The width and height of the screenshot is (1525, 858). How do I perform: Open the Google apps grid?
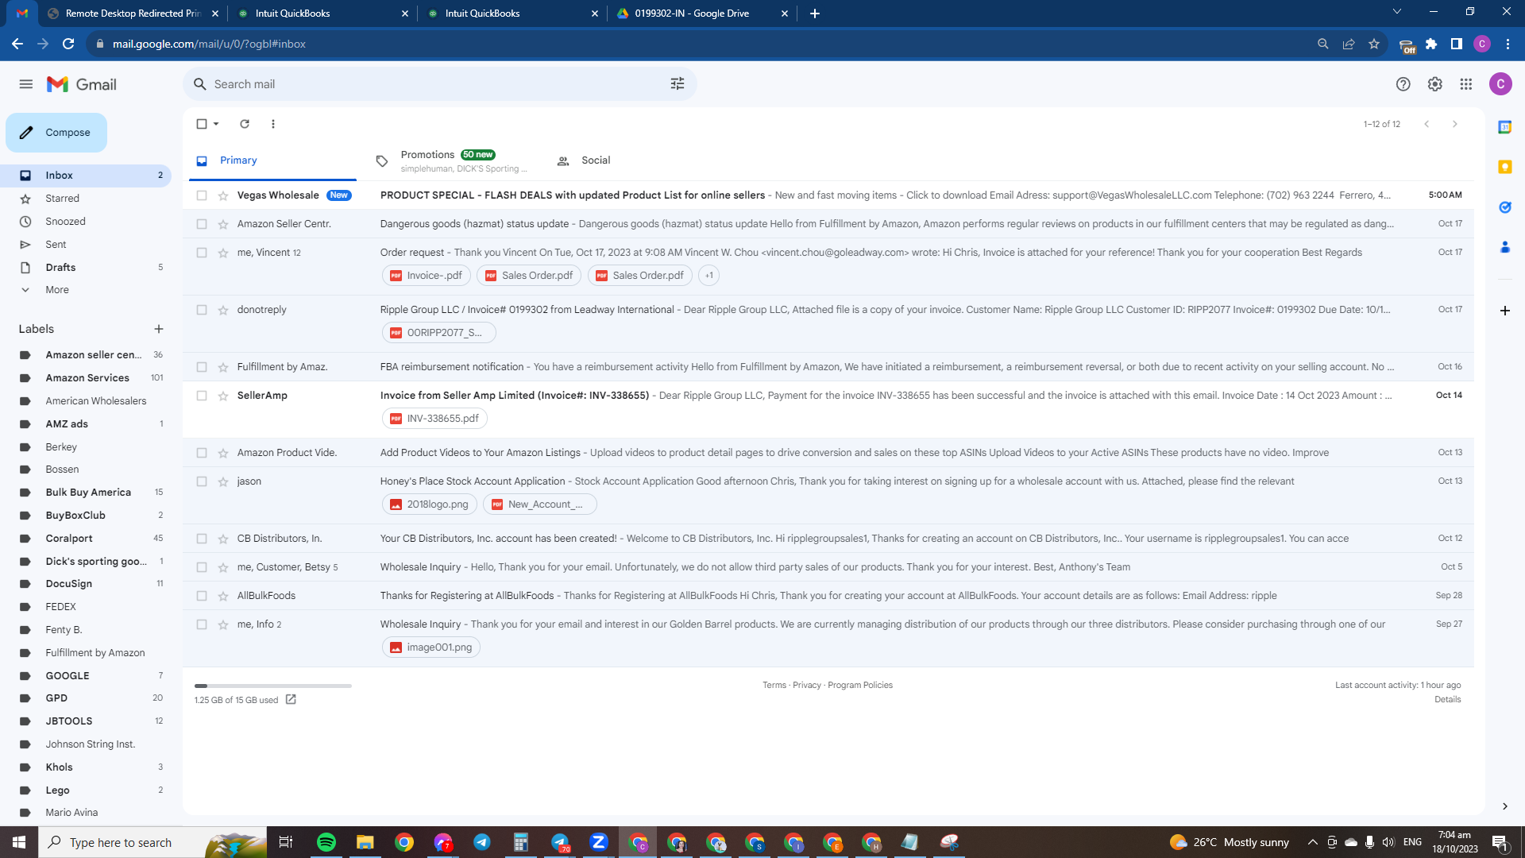pyautogui.click(x=1466, y=84)
